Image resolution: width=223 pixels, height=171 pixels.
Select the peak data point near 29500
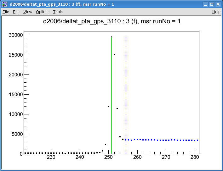[111, 37]
